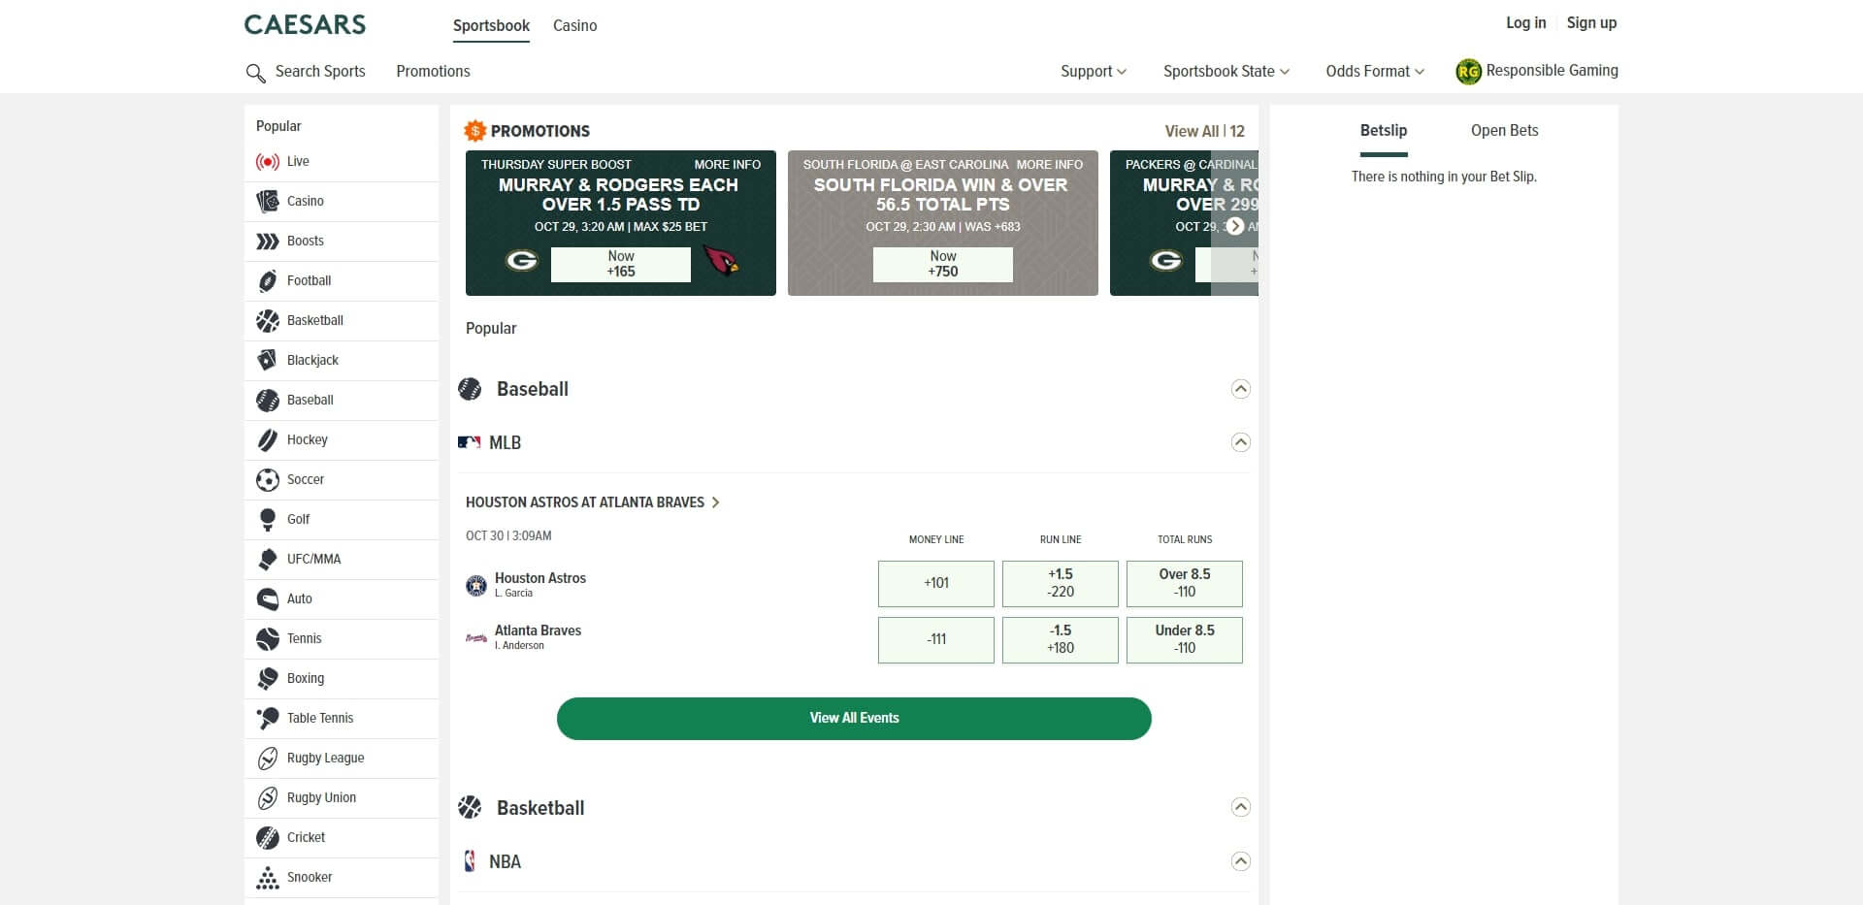Pick the Baseball sidebar icon
Viewport: 1863px width, 905px height.
pyautogui.click(x=267, y=401)
